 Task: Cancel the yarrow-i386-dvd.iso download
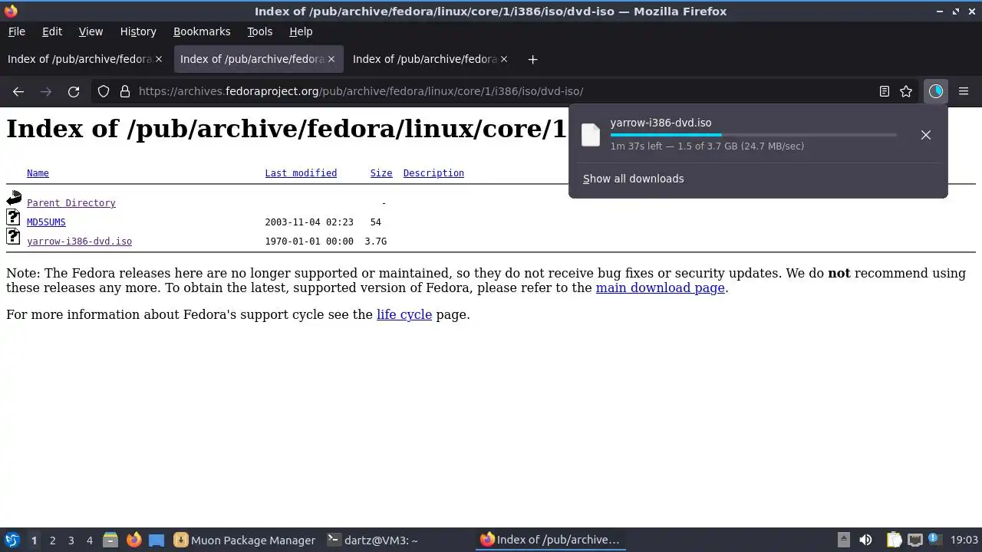point(926,135)
